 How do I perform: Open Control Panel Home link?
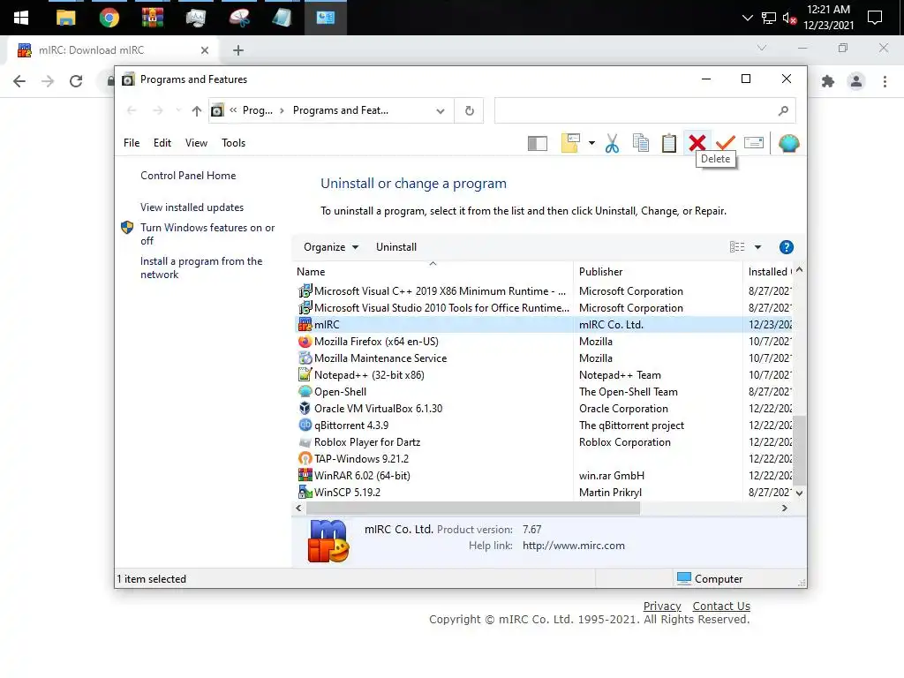188,176
